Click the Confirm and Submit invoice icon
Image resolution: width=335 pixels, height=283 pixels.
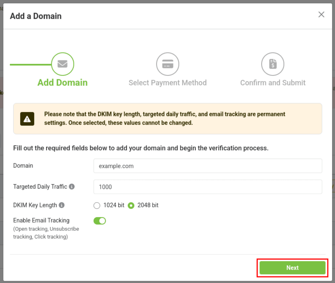pyautogui.click(x=273, y=64)
